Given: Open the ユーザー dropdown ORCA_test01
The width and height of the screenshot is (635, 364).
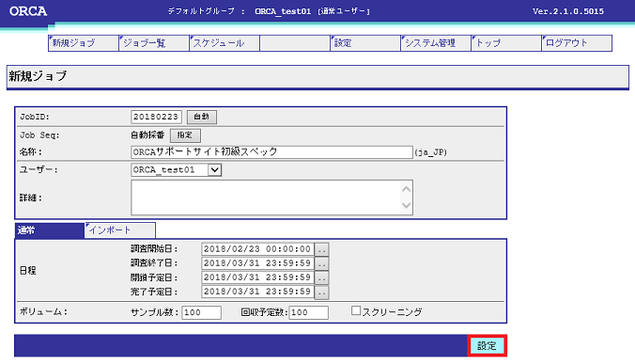Looking at the screenshot, I should tap(177, 170).
